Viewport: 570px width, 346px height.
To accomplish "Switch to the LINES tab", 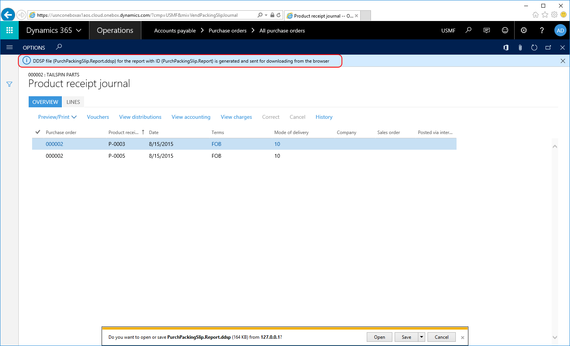I will tap(73, 102).
